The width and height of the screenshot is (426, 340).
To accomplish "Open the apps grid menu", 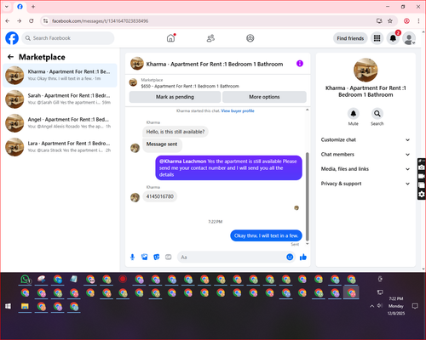I will click(377, 38).
